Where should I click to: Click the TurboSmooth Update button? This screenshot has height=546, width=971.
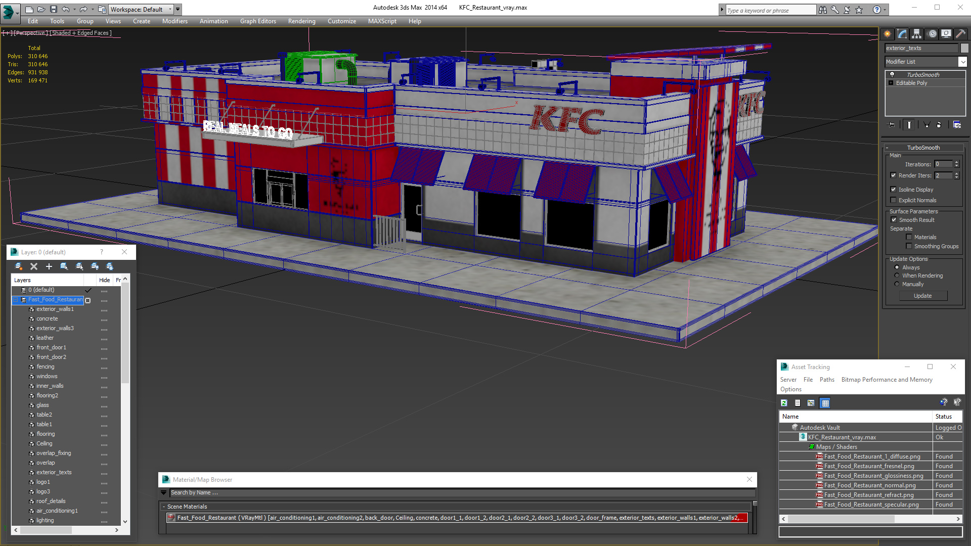click(923, 296)
